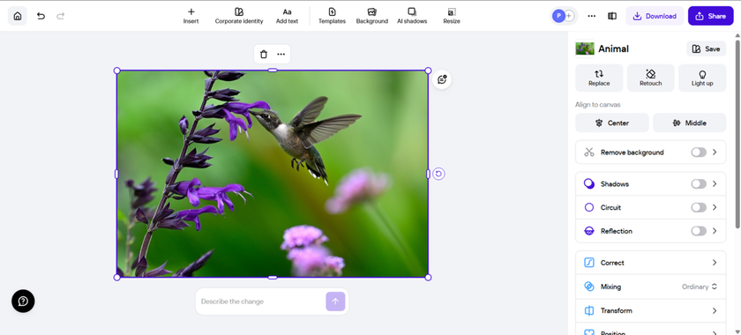Click the Circuit circle icon
741x335 pixels.
[589, 207]
